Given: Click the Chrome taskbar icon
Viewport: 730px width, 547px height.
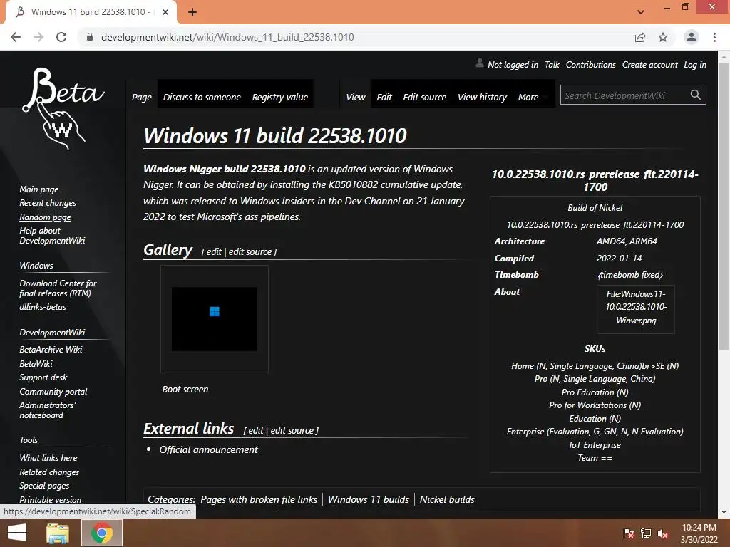Looking at the screenshot, I should (102, 533).
